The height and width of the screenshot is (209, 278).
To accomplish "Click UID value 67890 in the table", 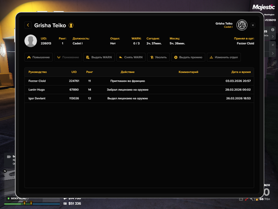I will tap(74, 90).
